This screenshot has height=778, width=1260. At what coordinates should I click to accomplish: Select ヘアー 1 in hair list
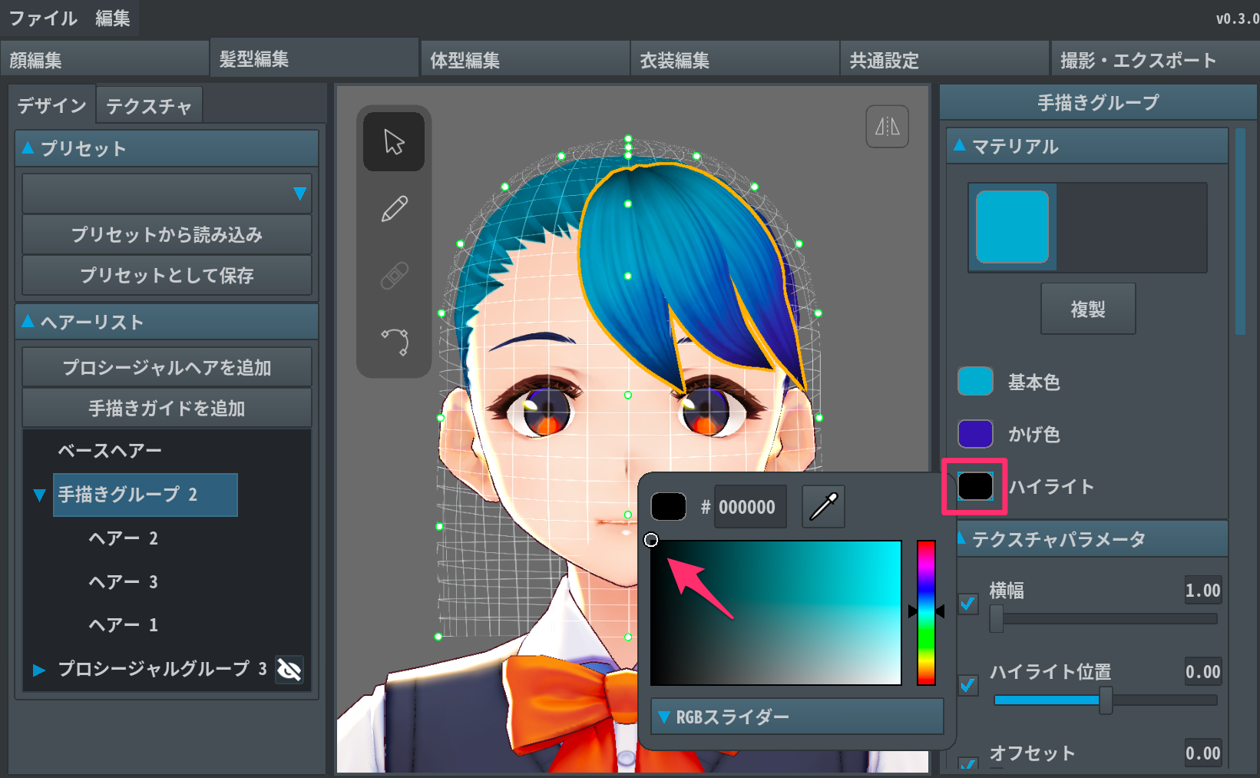pos(123,625)
